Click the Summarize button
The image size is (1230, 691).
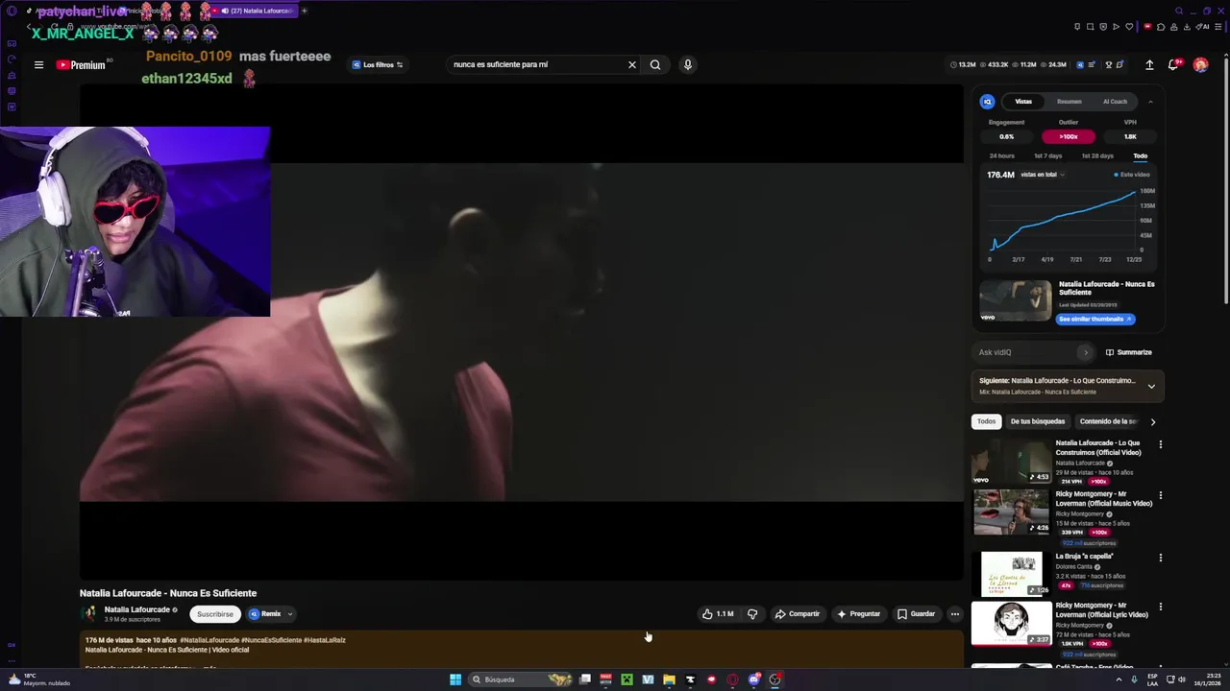[1129, 352]
